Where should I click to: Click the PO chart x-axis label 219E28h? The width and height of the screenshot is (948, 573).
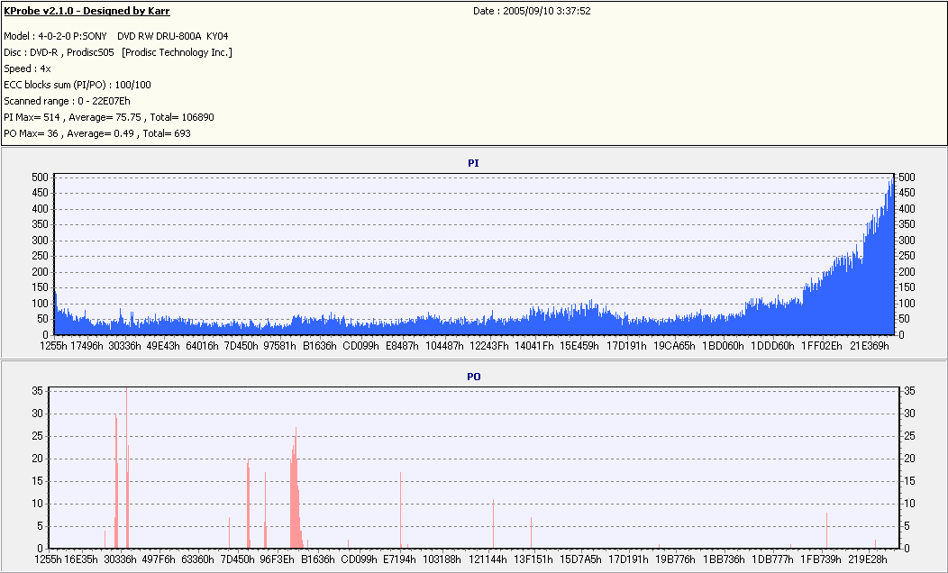tap(868, 559)
